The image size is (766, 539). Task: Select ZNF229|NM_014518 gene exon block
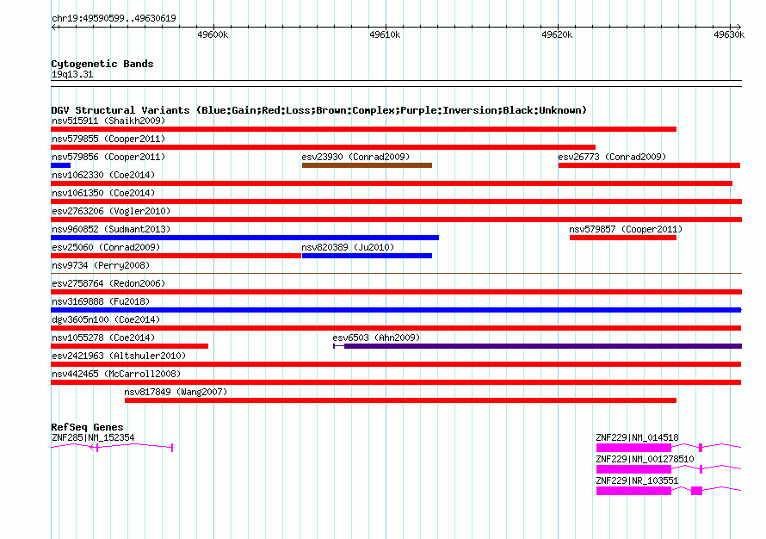click(633, 448)
